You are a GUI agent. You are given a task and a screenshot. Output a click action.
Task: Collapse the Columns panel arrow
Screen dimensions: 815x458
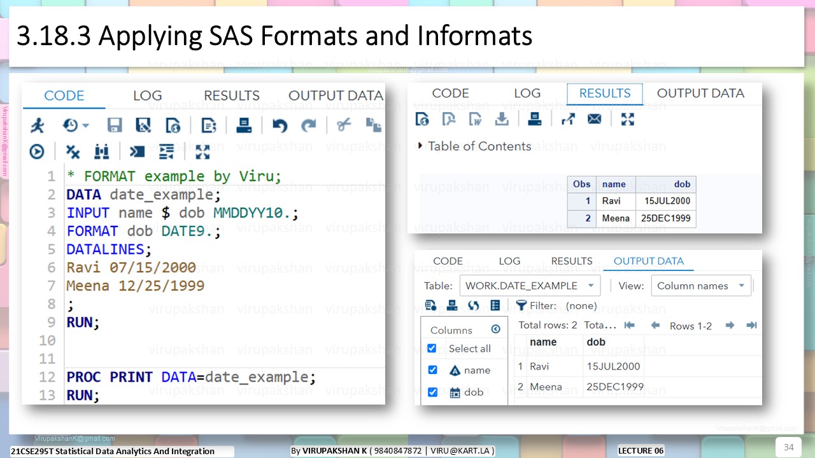(496, 329)
